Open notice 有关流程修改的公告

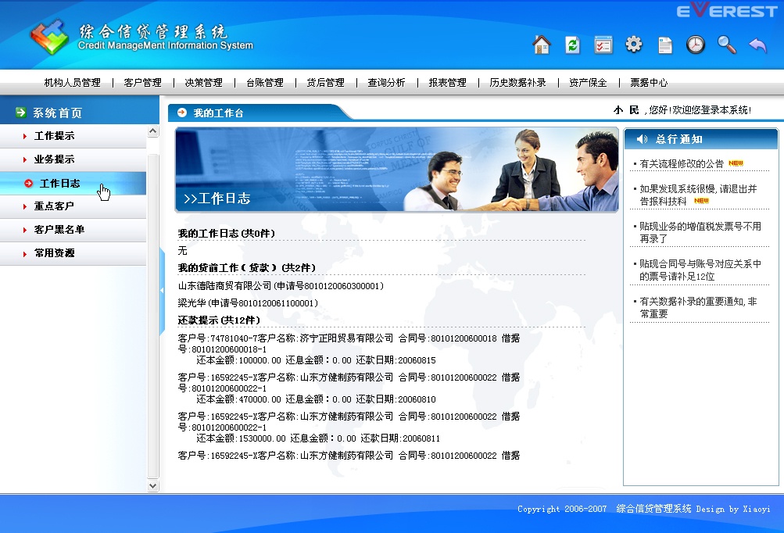click(x=682, y=163)
